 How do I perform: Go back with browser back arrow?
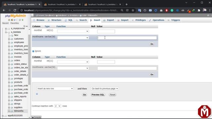click(4, 10)
